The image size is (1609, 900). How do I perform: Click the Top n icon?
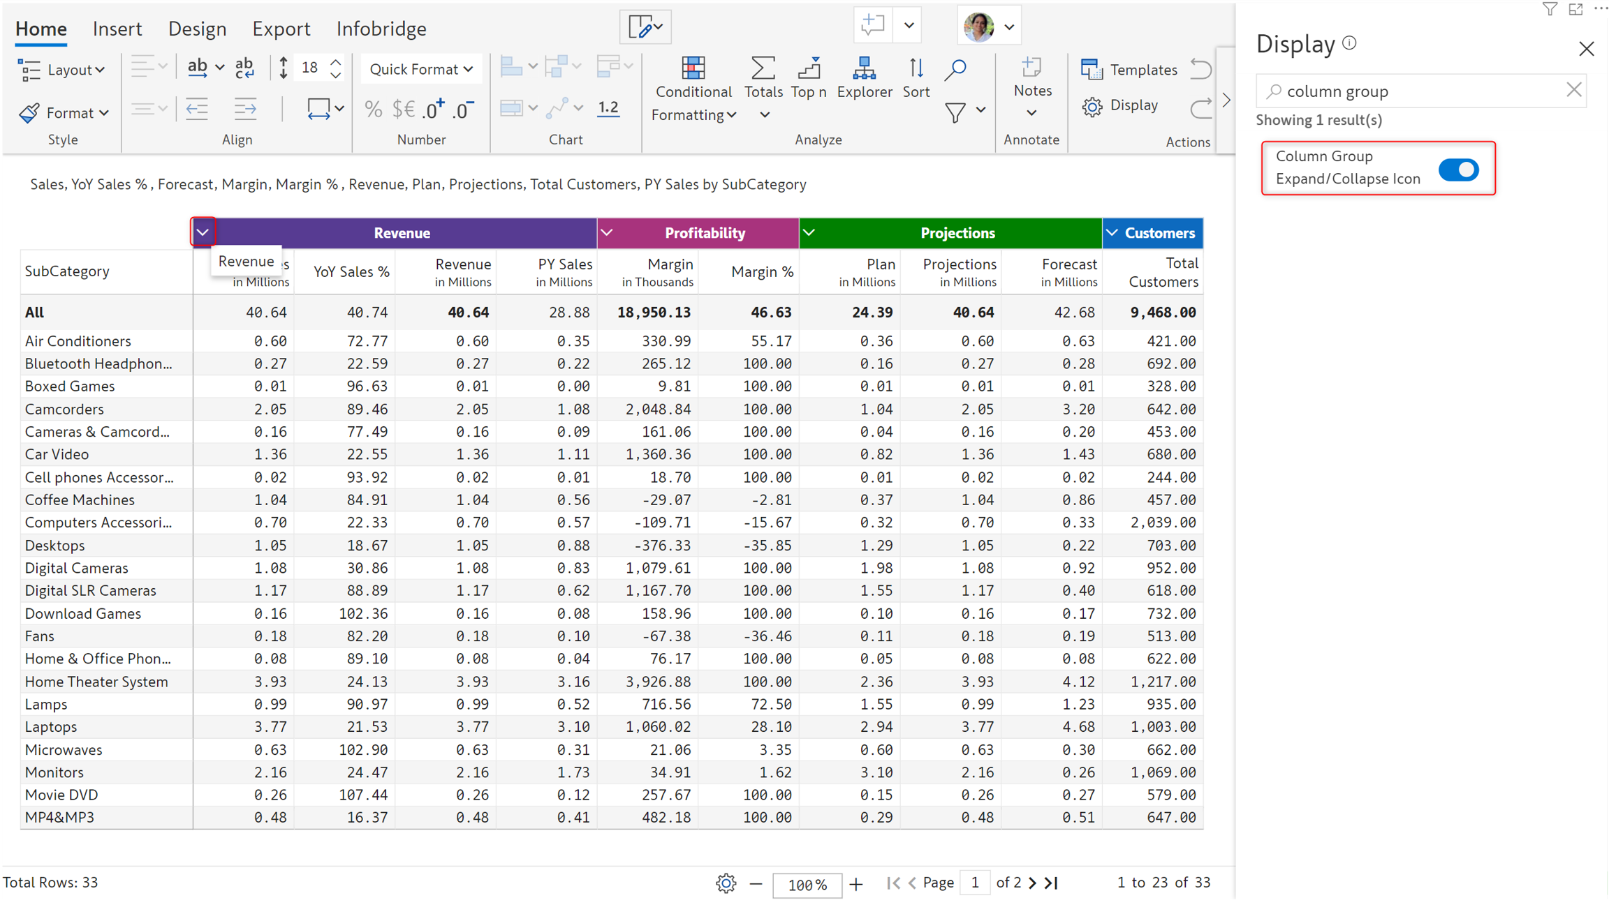[809, 69]
